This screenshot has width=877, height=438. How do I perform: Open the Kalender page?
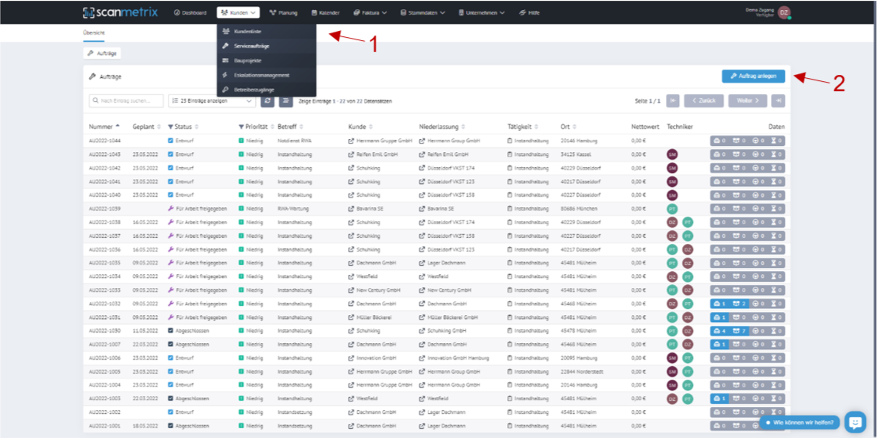pyautogui.click(x=326, y=12)
